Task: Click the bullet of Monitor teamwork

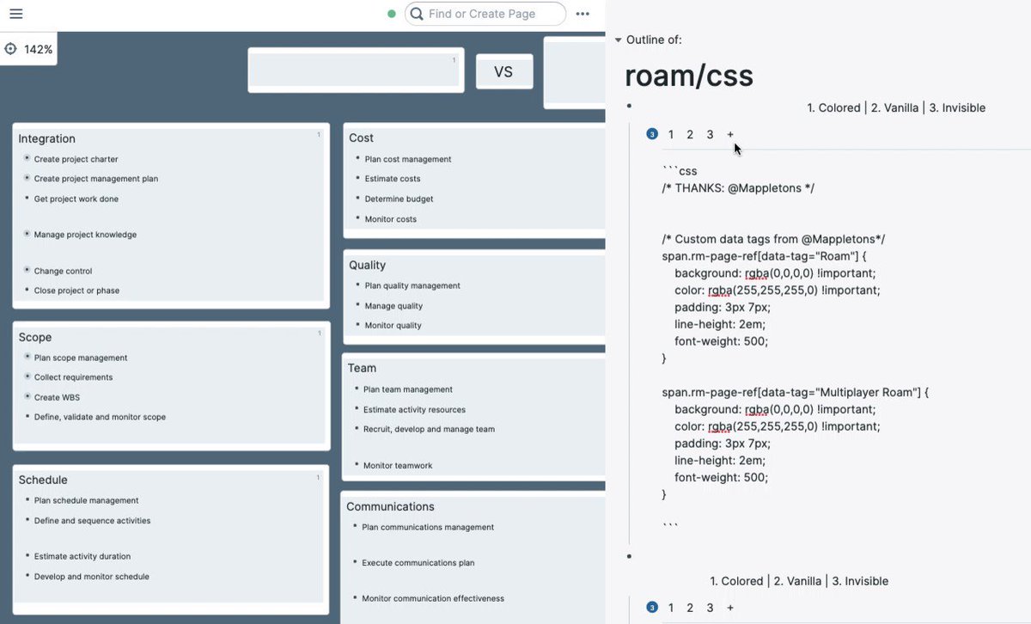Action: pos(356,464)
